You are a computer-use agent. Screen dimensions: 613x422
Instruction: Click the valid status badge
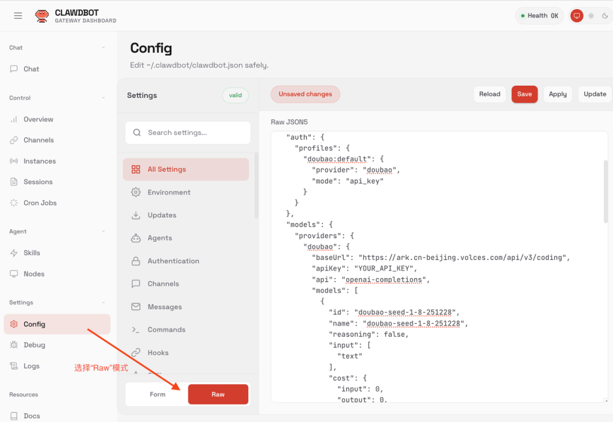(x=236, y=95)
